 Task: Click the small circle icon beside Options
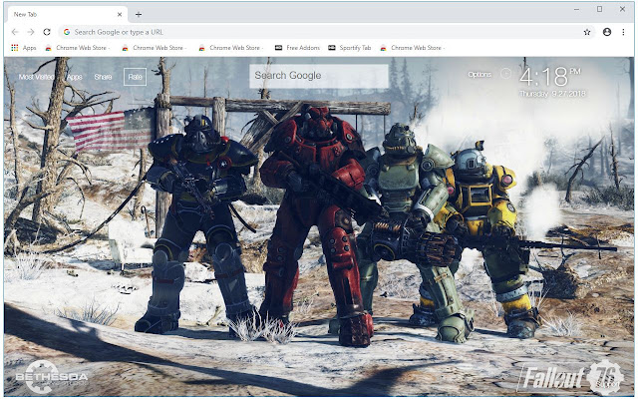click(505, 74)
